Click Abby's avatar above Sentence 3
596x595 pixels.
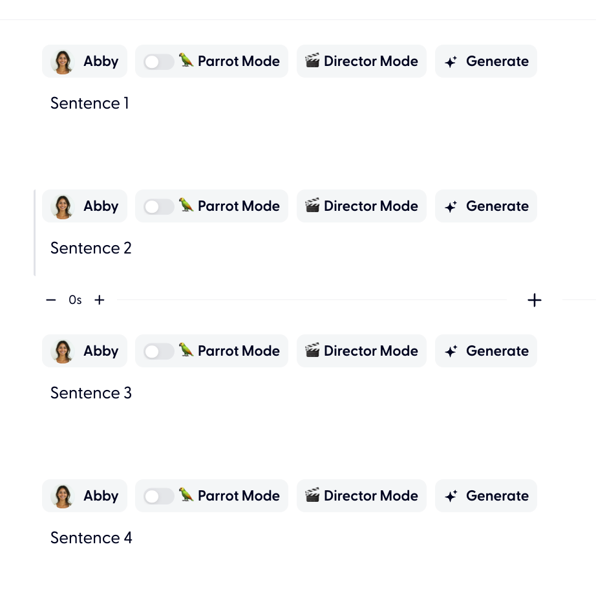point(63,351)
